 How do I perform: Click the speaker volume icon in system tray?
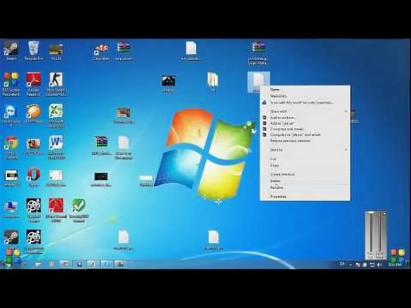[379, 264]
